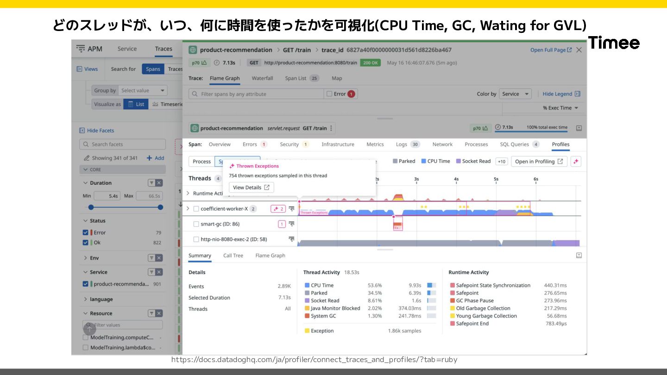This screenshot has width=667, height=375.
Task: Click the Filter spans by any attribute field
Action: point(256,94)
